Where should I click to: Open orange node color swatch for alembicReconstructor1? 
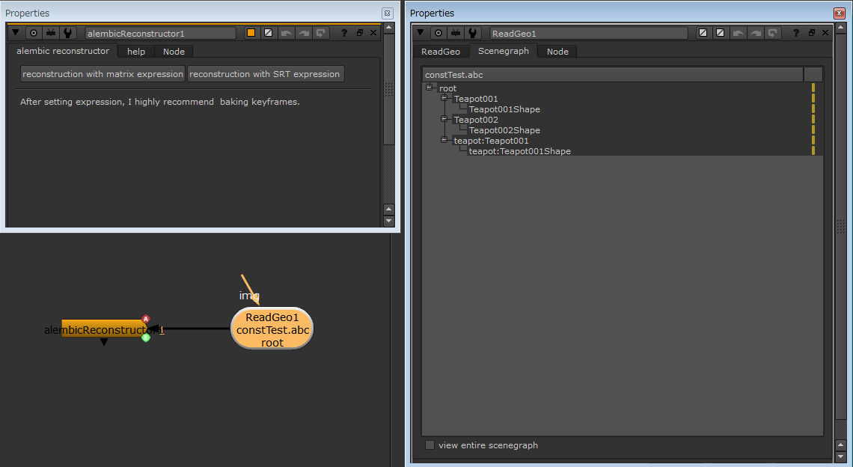(x=251, y=33)
